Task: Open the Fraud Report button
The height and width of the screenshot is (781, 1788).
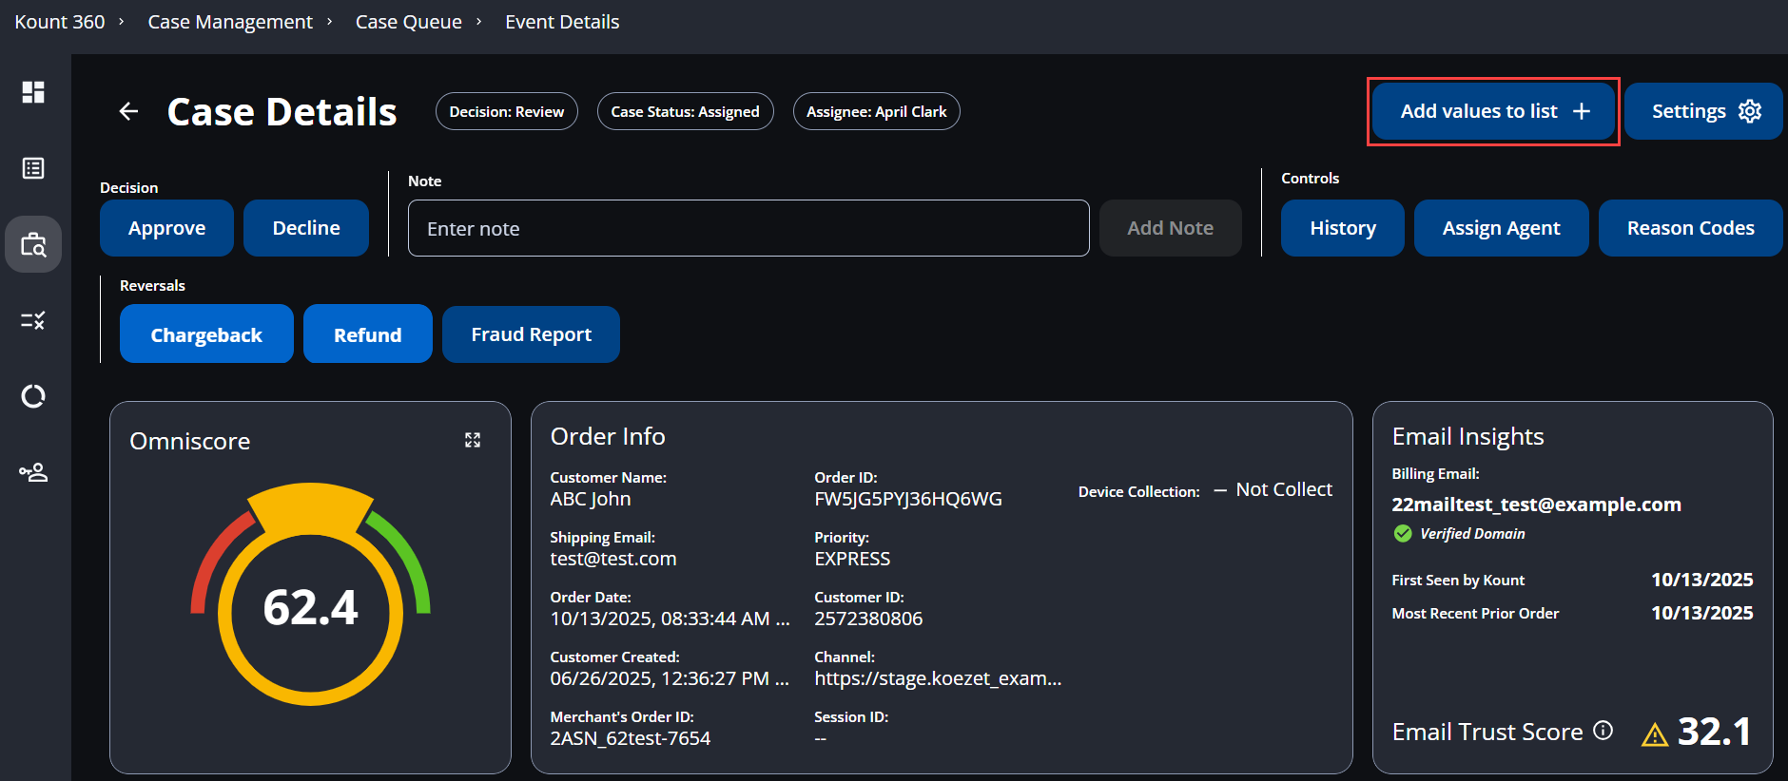Action: coord(532,334)
